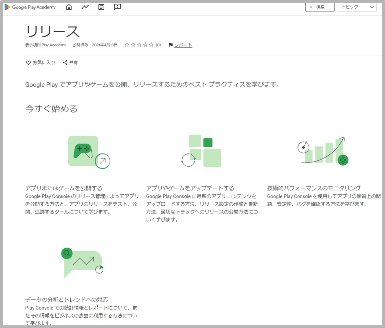This screenshot has height=328, width=385.
Task: Open the document list icon in navigation
Action: 101,7
